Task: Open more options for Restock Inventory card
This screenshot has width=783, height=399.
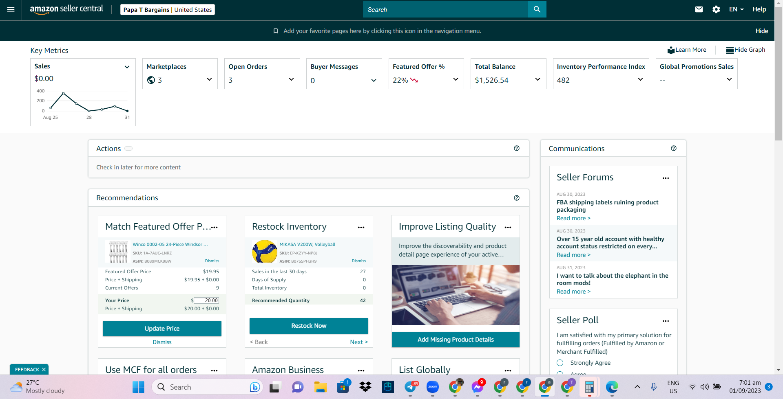Action: coord(361,227)
